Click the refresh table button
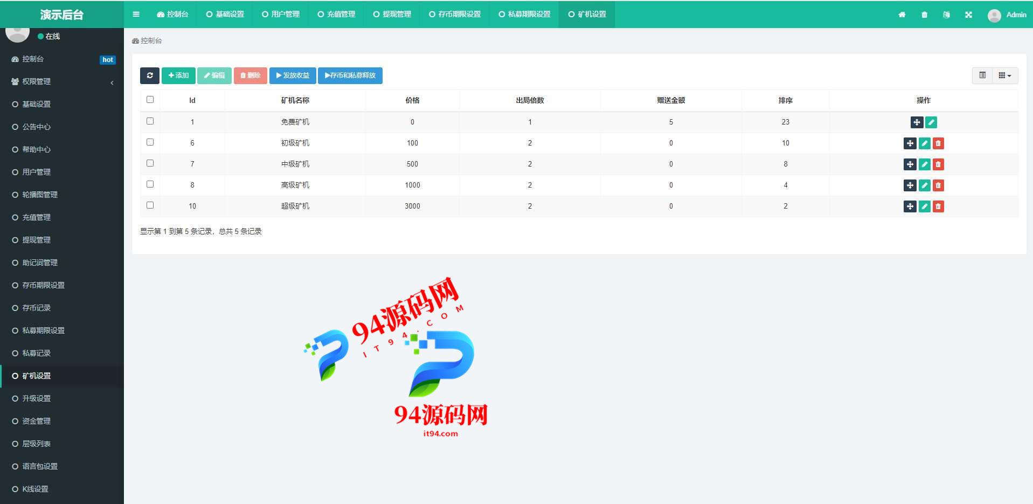This screenshot has height=504, width=1033. [x=150, y=75]
